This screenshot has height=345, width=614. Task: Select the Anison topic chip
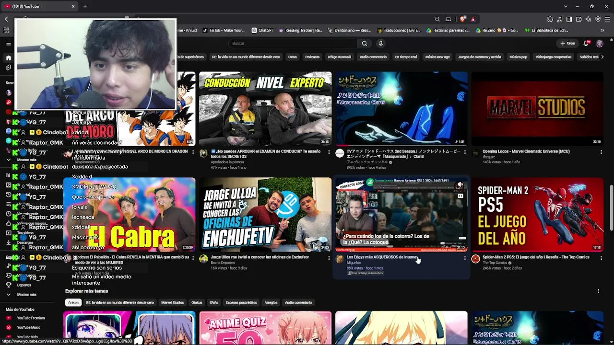(x=73, y=303)
